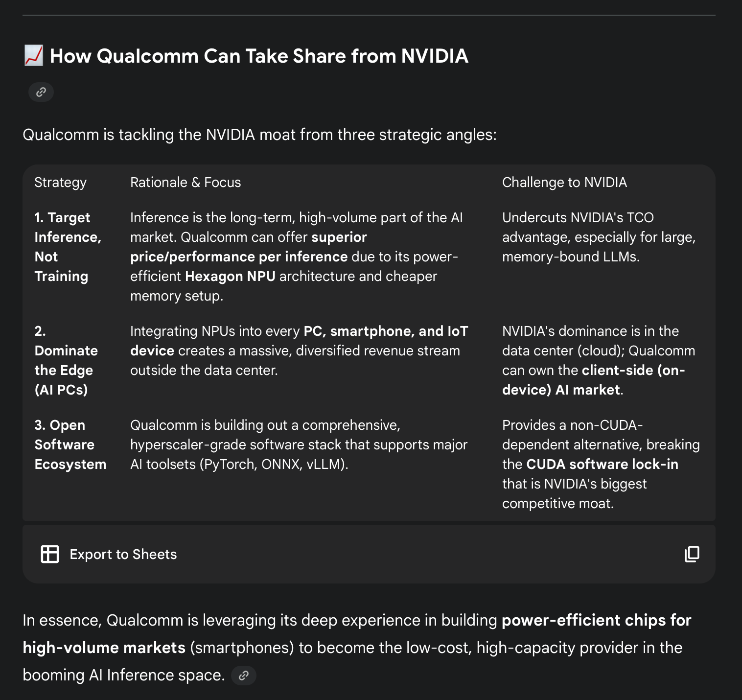Open the citation link after 'AI Inference space.'
The width and height of the screenshot is (742, 700).
click(x=244, y=676)
